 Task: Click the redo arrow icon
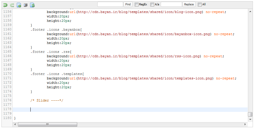point(12,5)
